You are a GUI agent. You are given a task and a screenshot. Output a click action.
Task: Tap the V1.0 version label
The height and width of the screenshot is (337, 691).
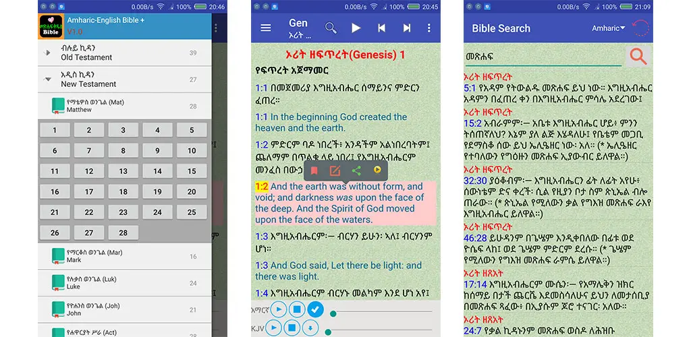(74, 32)
